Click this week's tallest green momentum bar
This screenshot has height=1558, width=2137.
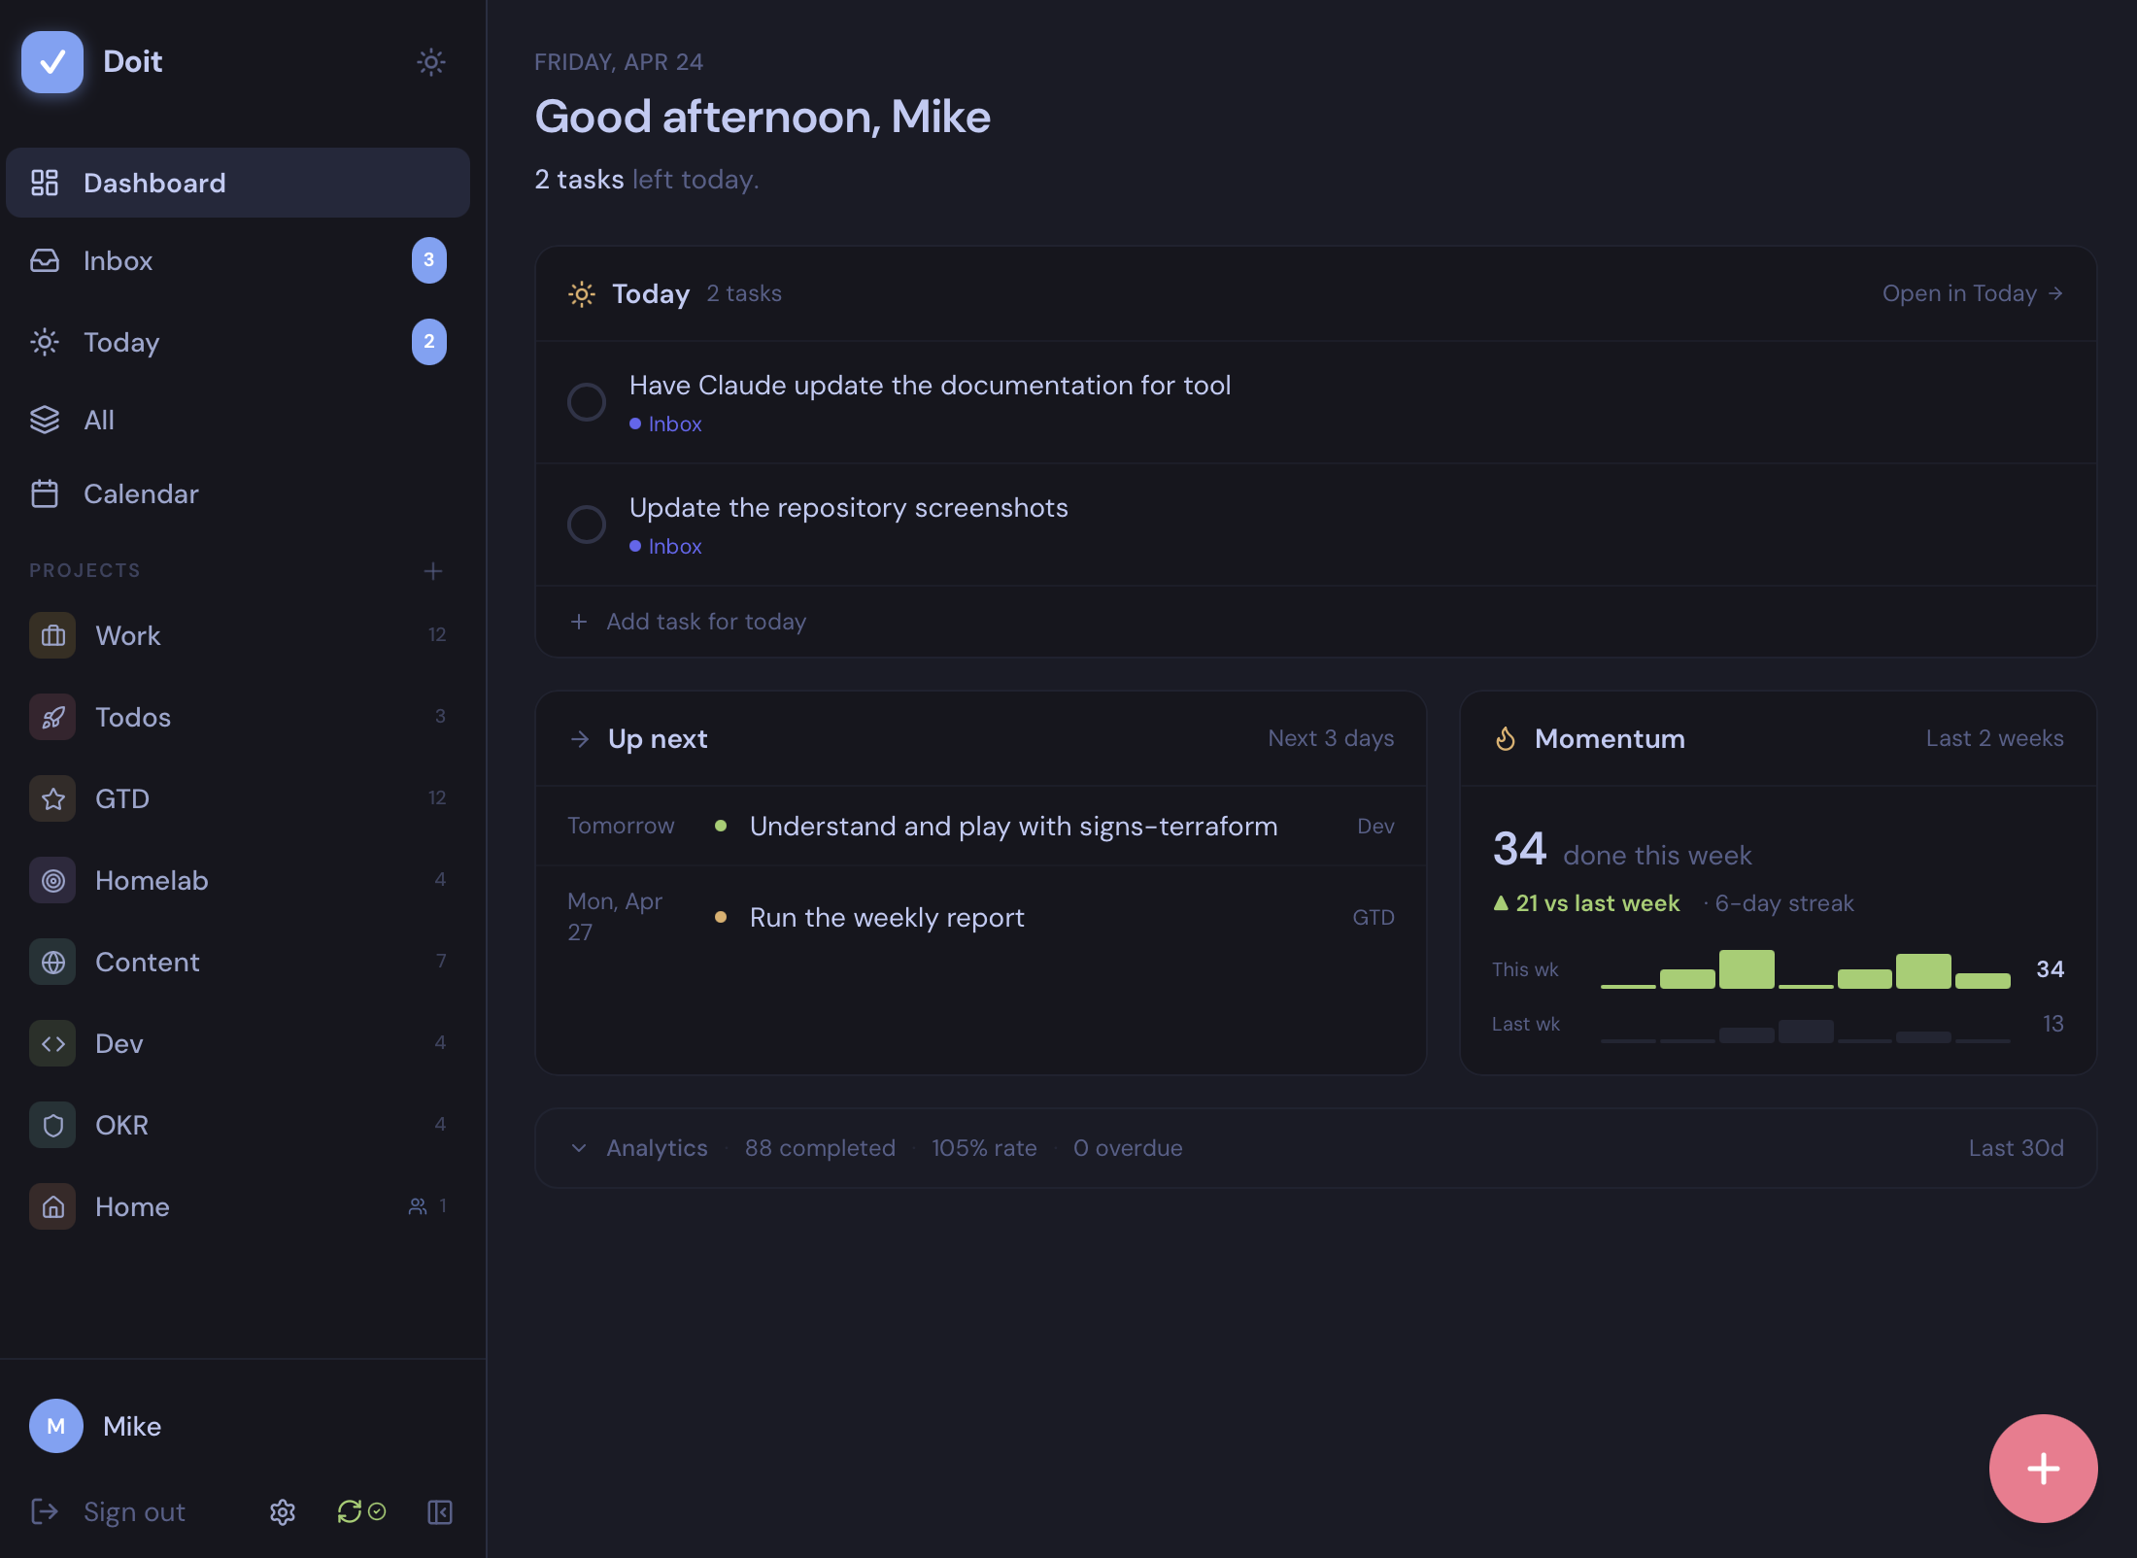(x=1747, y=969)
